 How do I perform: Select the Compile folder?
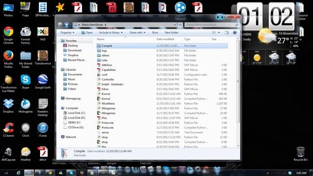tap(162, 45)
